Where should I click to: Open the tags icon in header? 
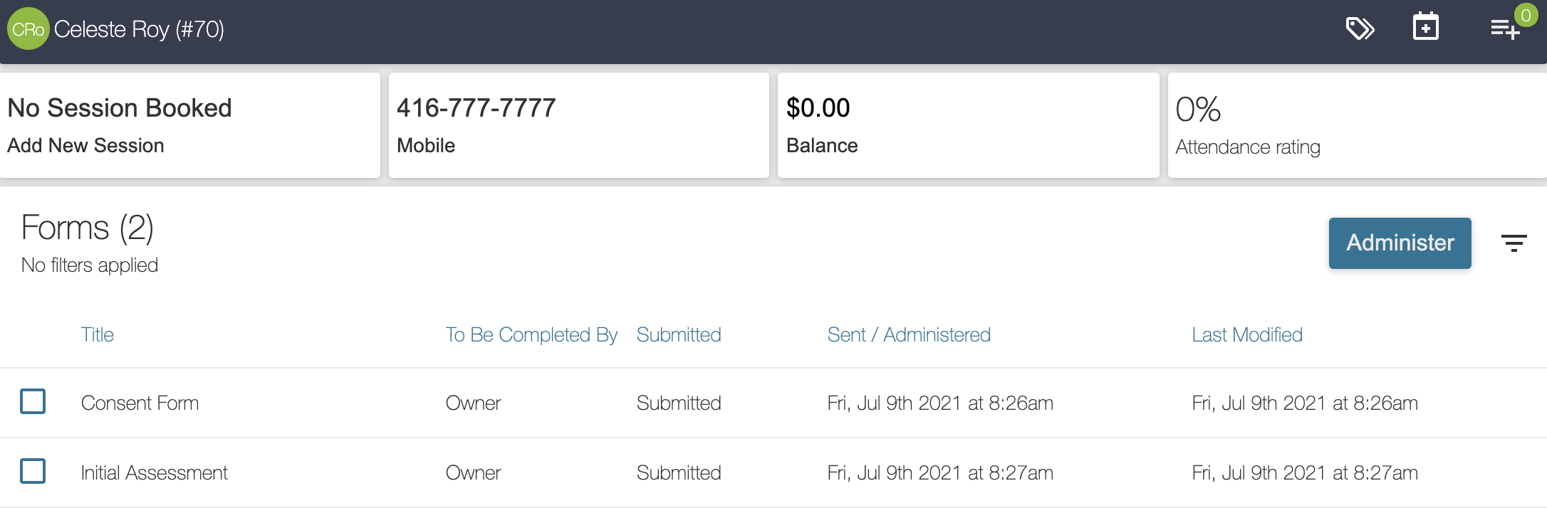[x=1360, y=29]
